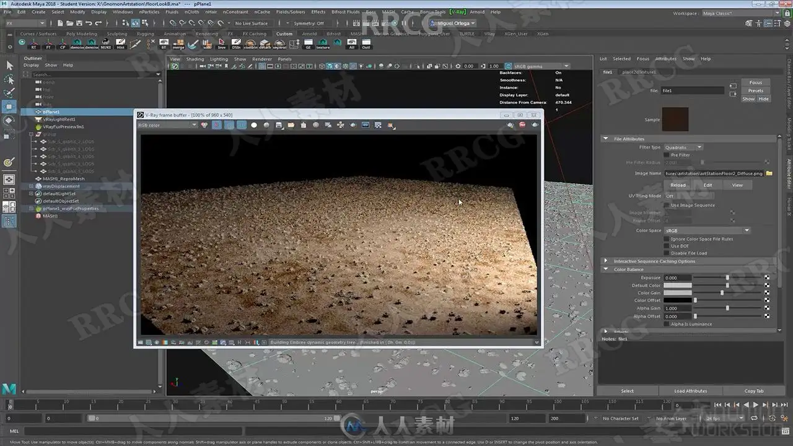Select the Lasso select tool
Screen dimensions: 793x446
click(x=9, y=79)
